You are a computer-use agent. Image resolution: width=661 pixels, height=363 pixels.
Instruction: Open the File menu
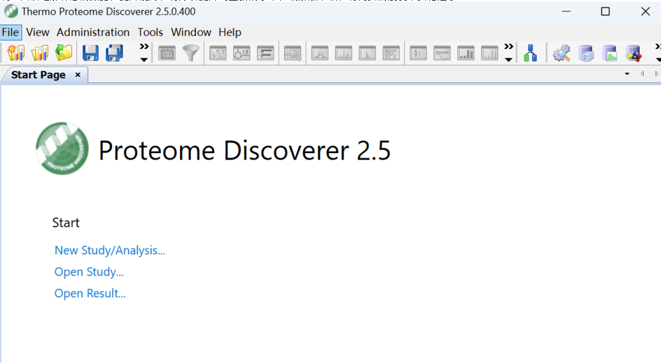[11, 32]
